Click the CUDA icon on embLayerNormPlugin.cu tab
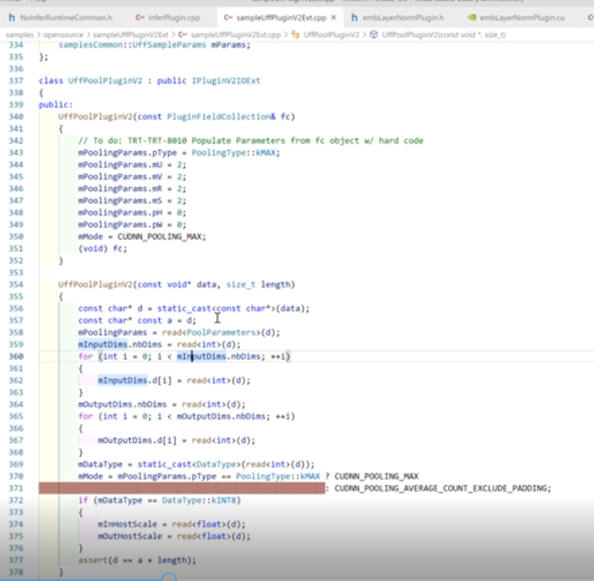 (472, 18)
